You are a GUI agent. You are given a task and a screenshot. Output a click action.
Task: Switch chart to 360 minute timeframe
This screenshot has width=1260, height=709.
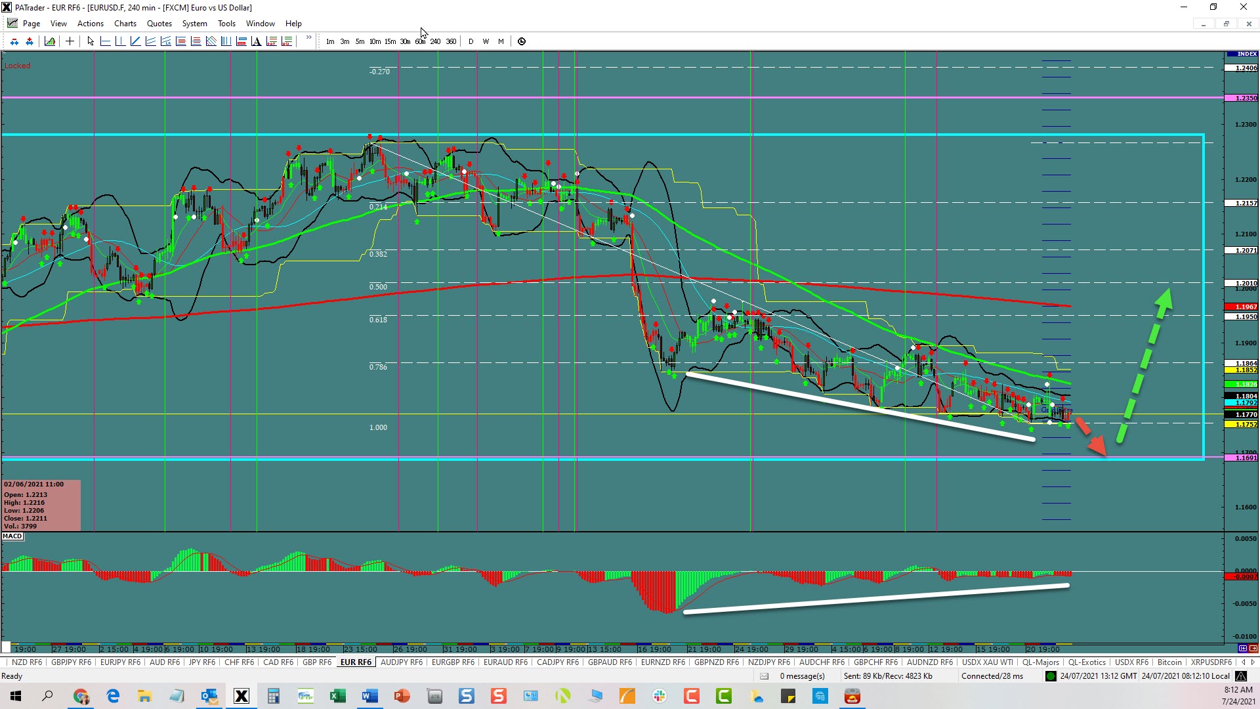coord(451,41)
